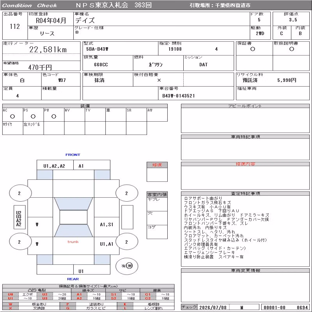Select the "客室内張" section header
This screenshot has width=312, height=312.
coord(157,194)
